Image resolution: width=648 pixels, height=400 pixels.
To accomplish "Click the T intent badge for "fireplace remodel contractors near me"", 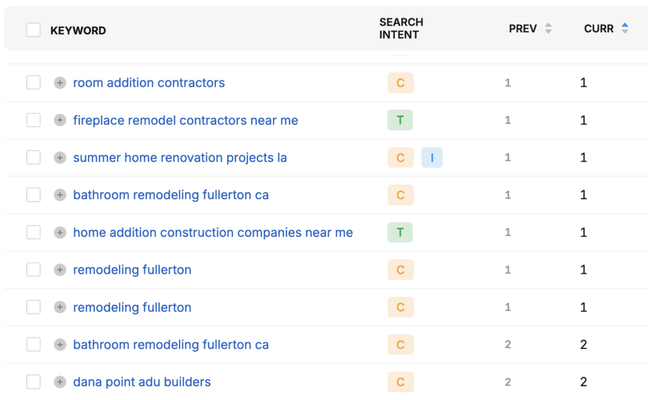I will click(x=400, y=120).
